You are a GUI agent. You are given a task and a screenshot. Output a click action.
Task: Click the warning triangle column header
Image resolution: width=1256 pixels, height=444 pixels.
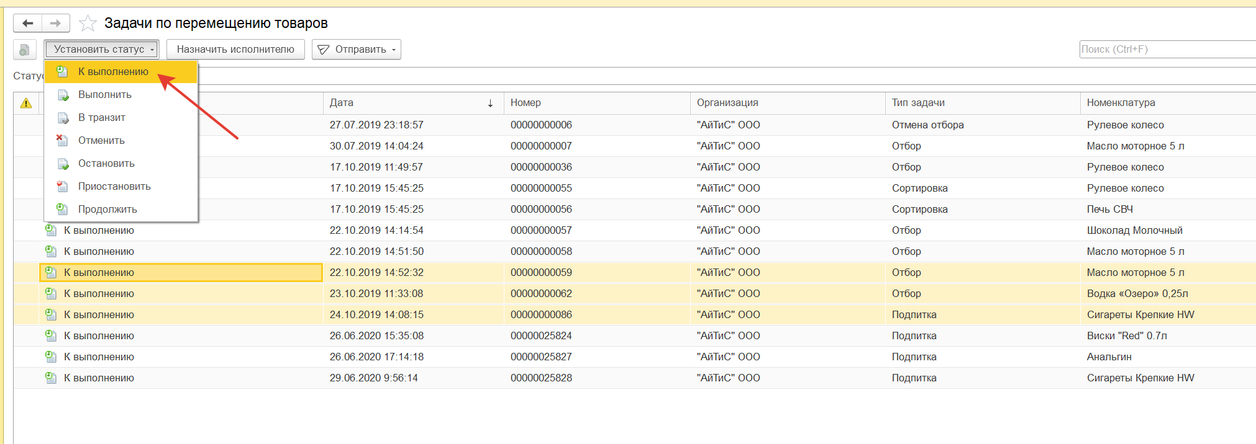pos(26,103)
